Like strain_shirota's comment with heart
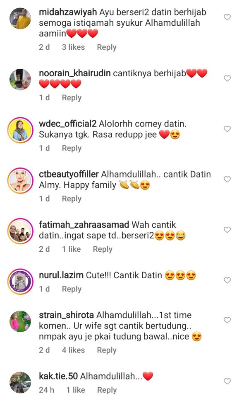 pyautogui.click(x=227, y=320)
